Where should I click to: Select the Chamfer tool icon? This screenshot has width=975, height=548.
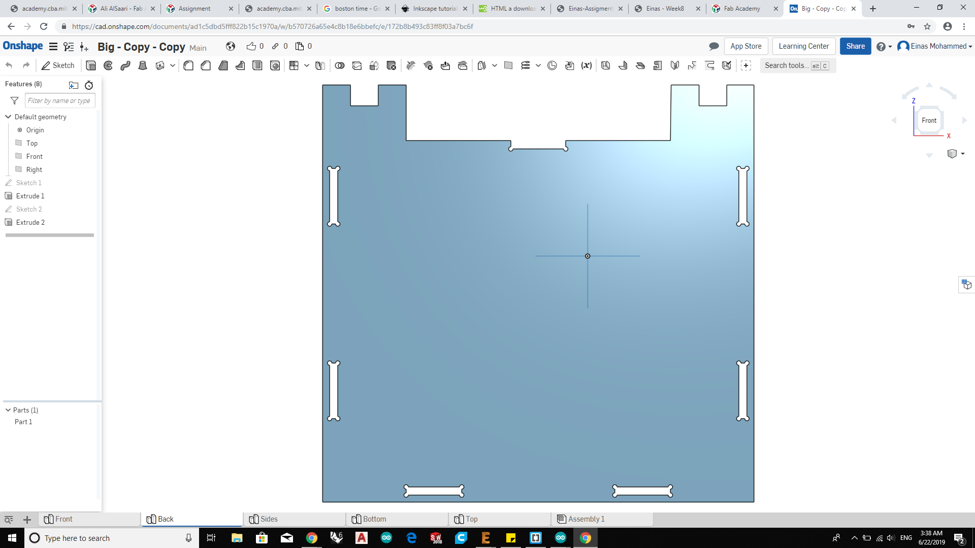click(206, 65)
